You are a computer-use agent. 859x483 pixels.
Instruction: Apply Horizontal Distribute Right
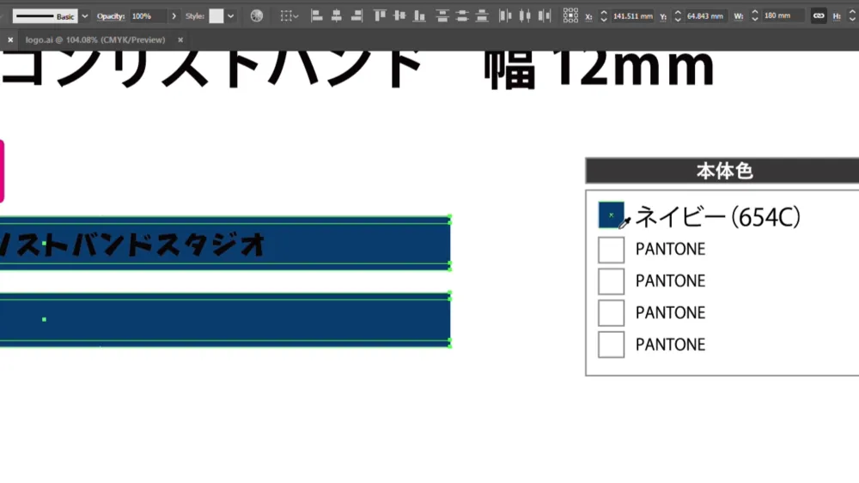[544, 15]
